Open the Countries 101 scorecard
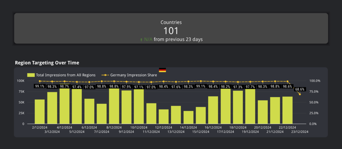 coord(171,28)
